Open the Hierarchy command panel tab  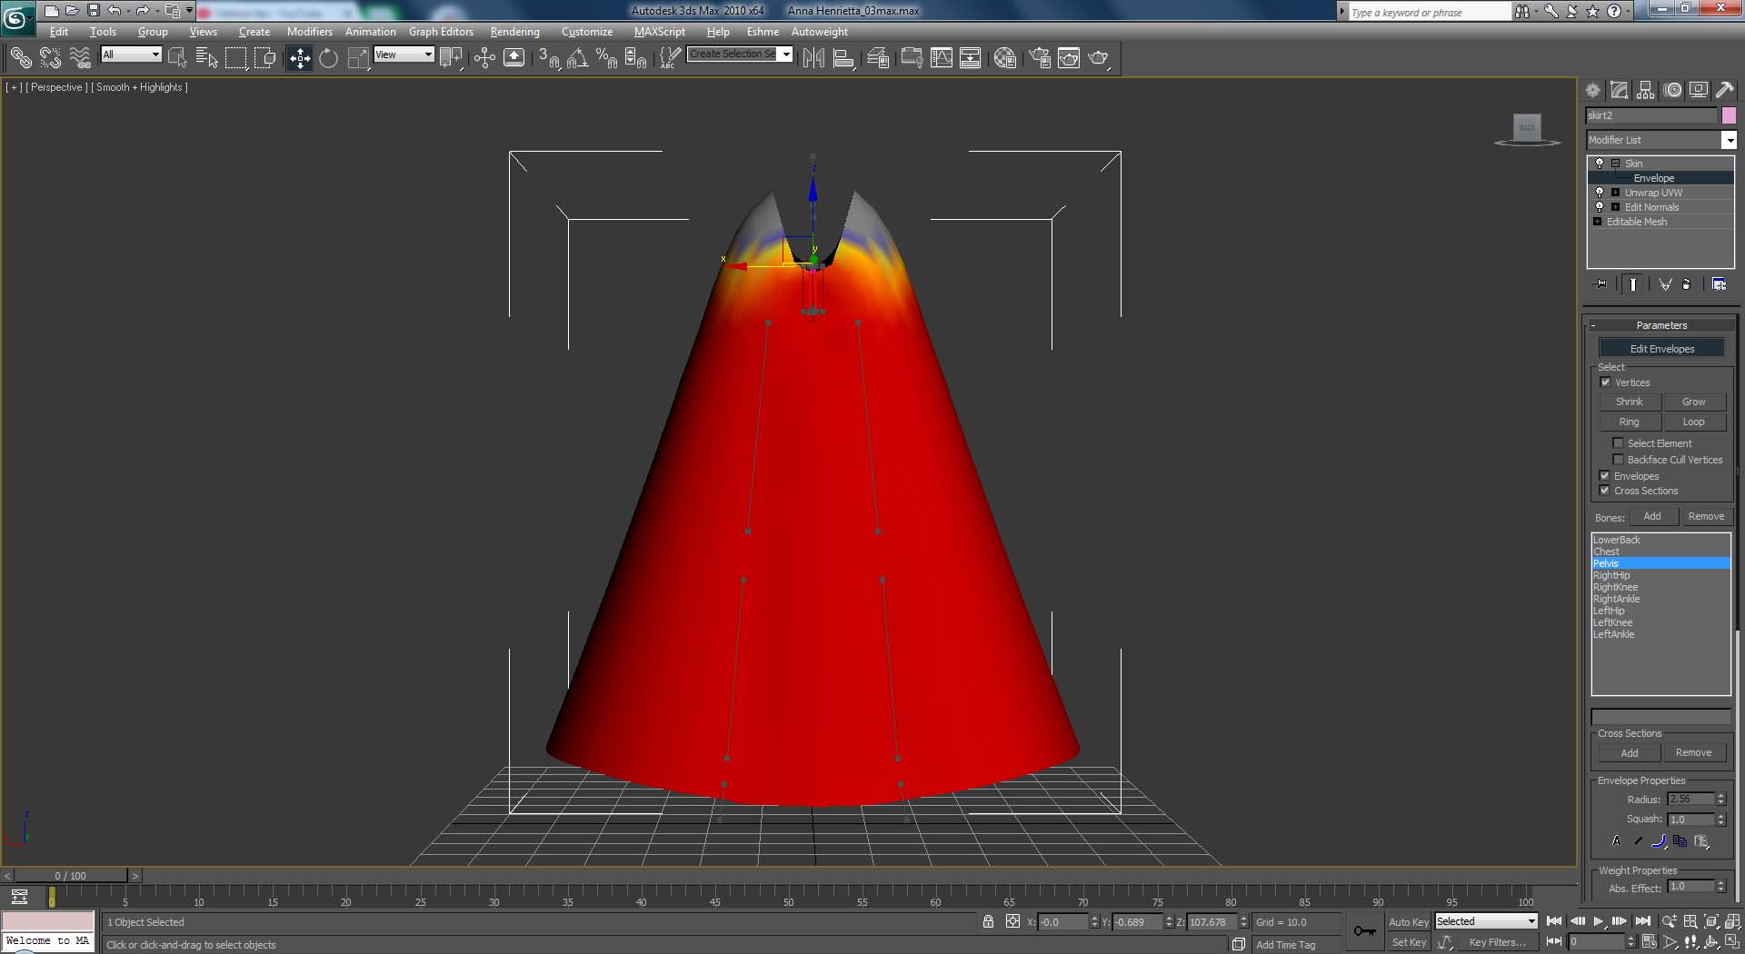coord(1645,90)
